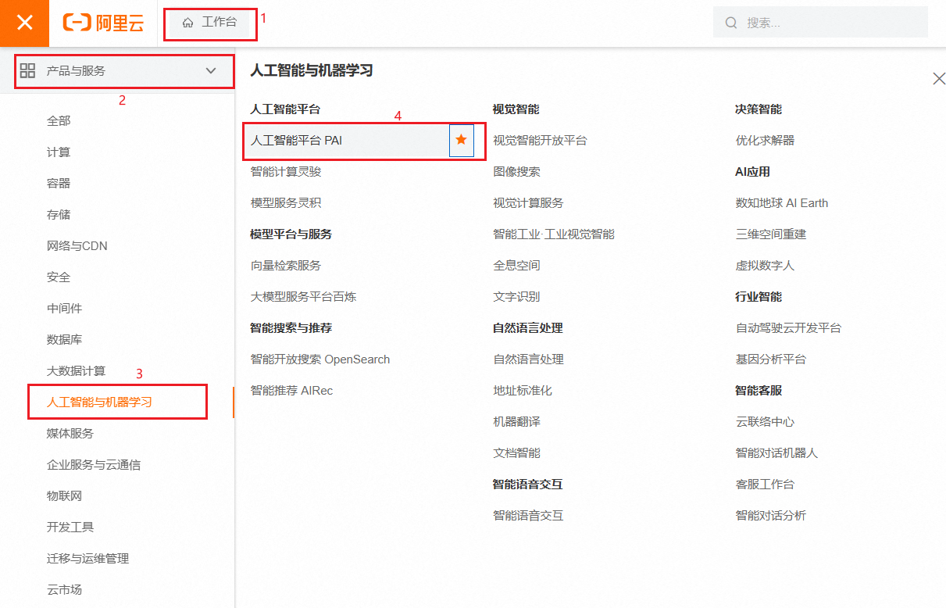Select the 存储 category

(59, 215)
